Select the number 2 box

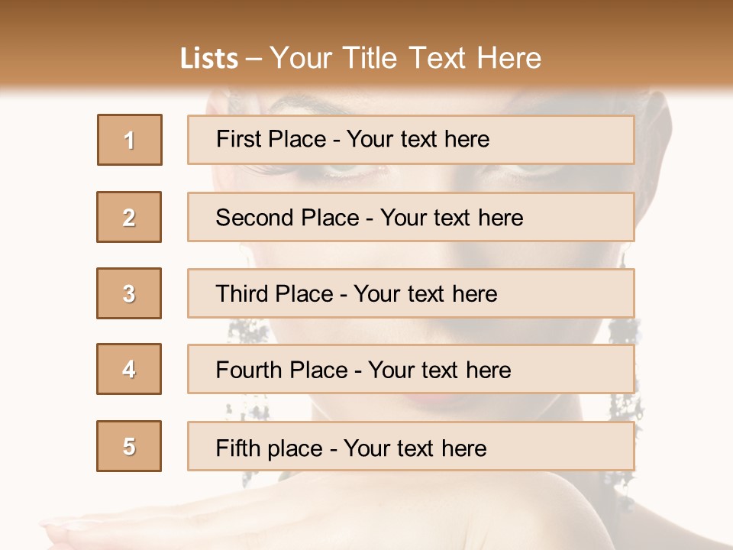(129, 217)
